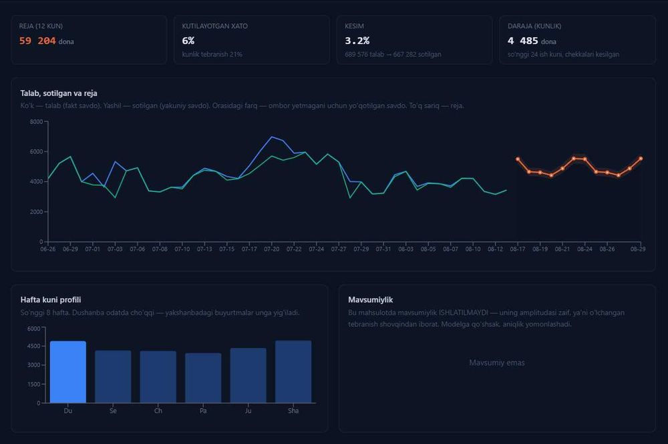
Task: Click the '08-03' date label on the x-axis
Action: (x=405, y=249)
